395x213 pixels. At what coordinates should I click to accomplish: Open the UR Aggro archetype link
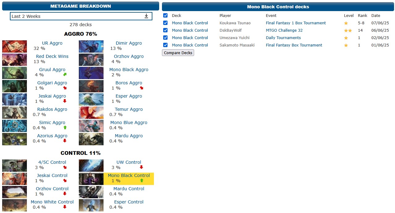[x=52, y=43]
